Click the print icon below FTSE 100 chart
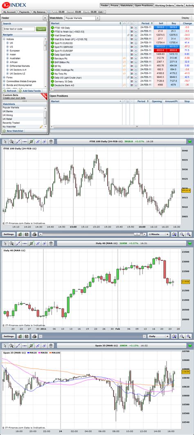 click(x=34, y=234)
